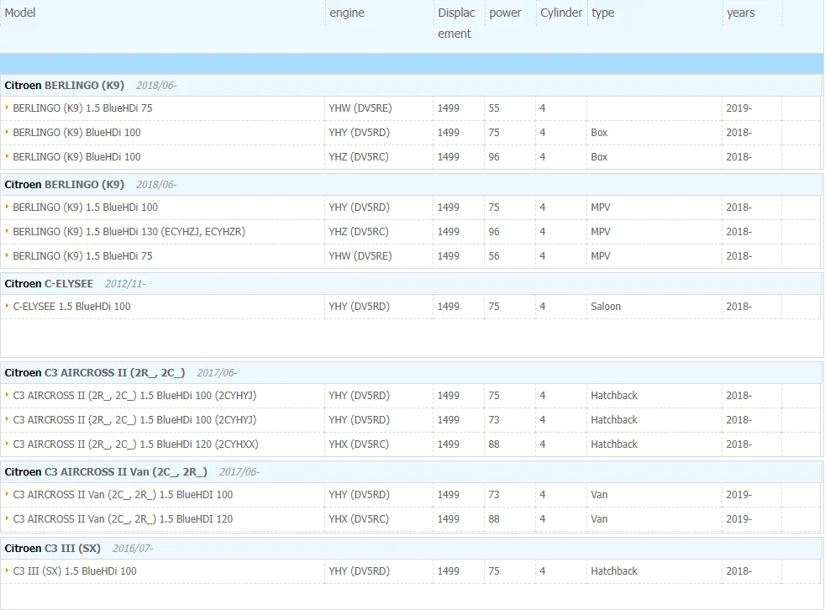
Task: Open BERLINGO (K9) 1.5 BlueHDi 100 MPV entry
Action: pyautogui.click(x=85, y=208)
